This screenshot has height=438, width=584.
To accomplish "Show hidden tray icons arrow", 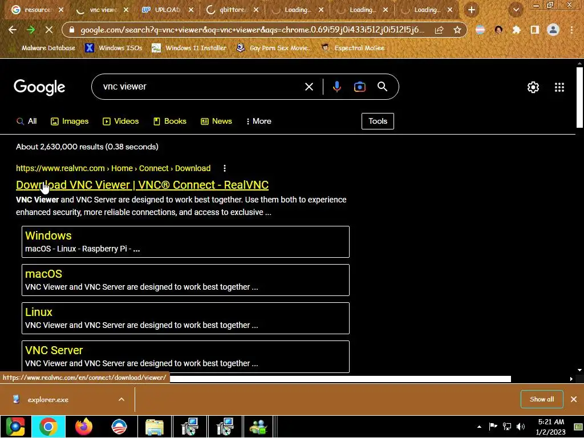I will [x=479, y=427].
